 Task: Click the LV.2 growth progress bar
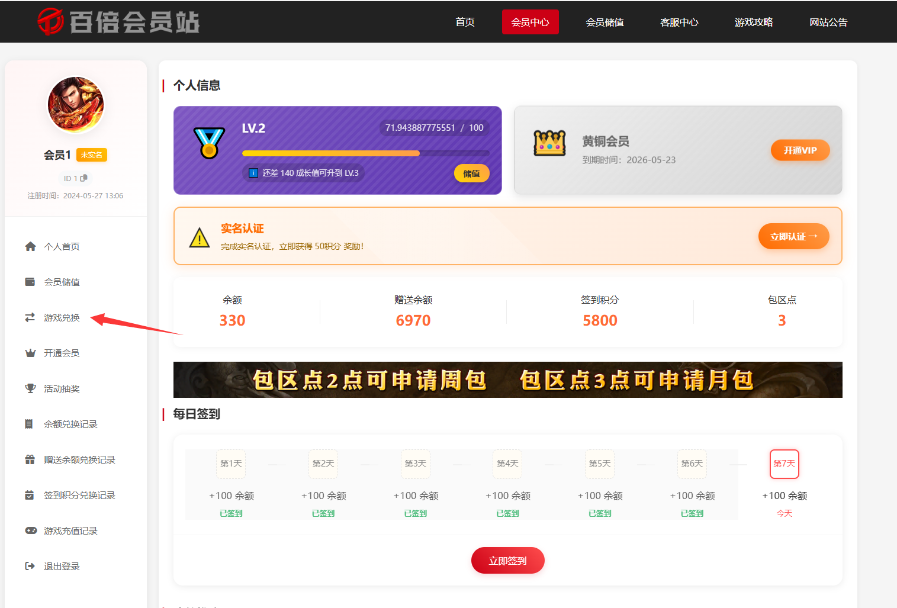click(x=365, y=153)
